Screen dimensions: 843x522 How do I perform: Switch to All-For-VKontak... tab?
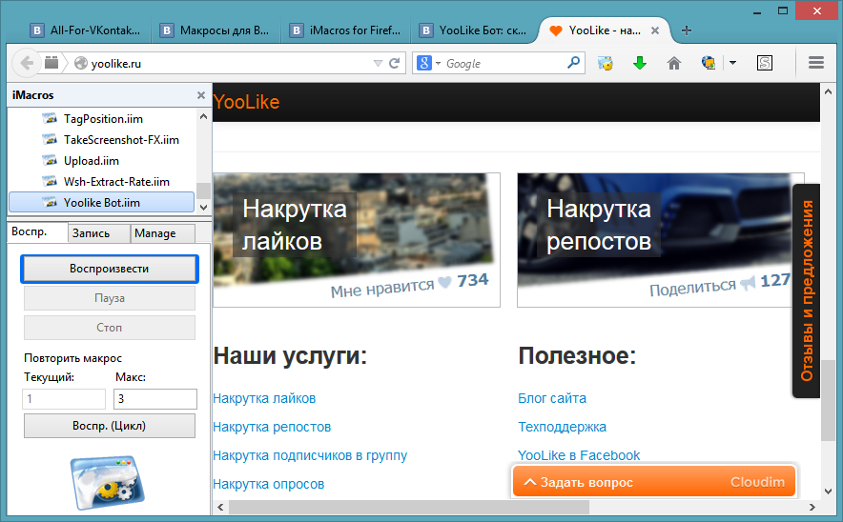pos(87,30)
